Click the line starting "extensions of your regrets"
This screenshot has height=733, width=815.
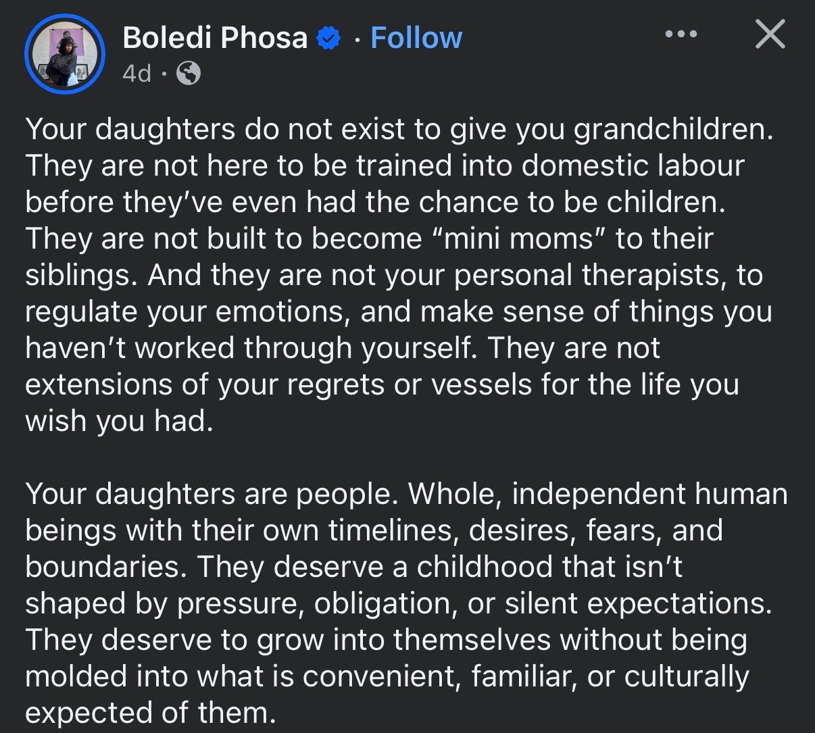382,384
